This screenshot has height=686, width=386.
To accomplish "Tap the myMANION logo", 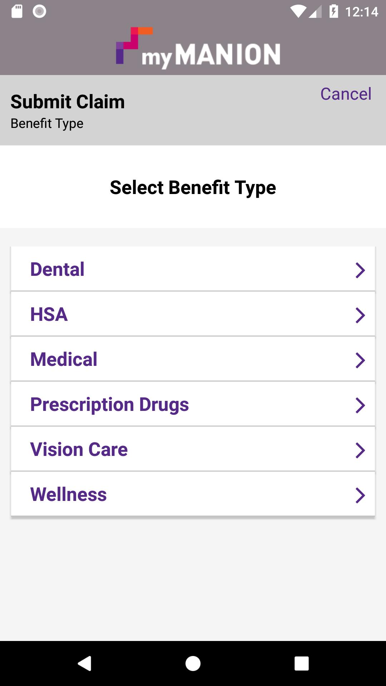I will (198, 48).
